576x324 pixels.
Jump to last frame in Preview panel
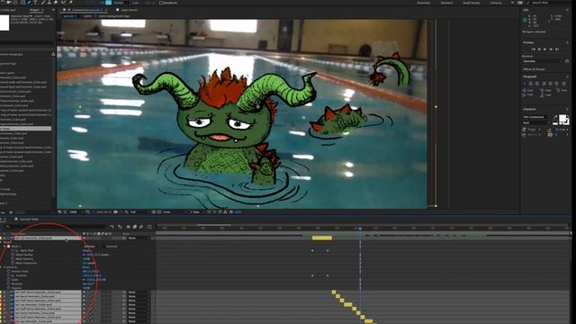[557, 49]
